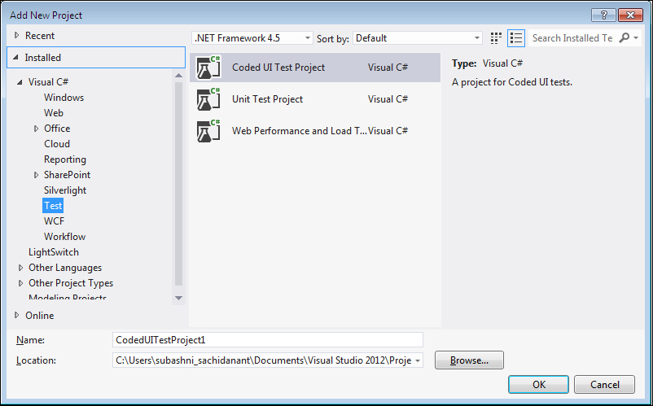The image size is (653, 406).
Task: Open the dialog Help question mark button
Action: [603, 15]
